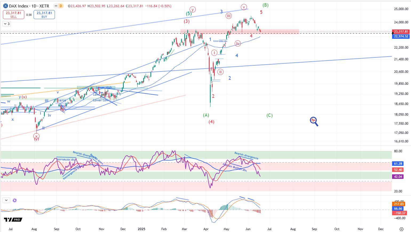The height and width of the screenshot is (232, 411).
Task: Click the blue 61.28 oscillator value label
Action: [398, 163]
